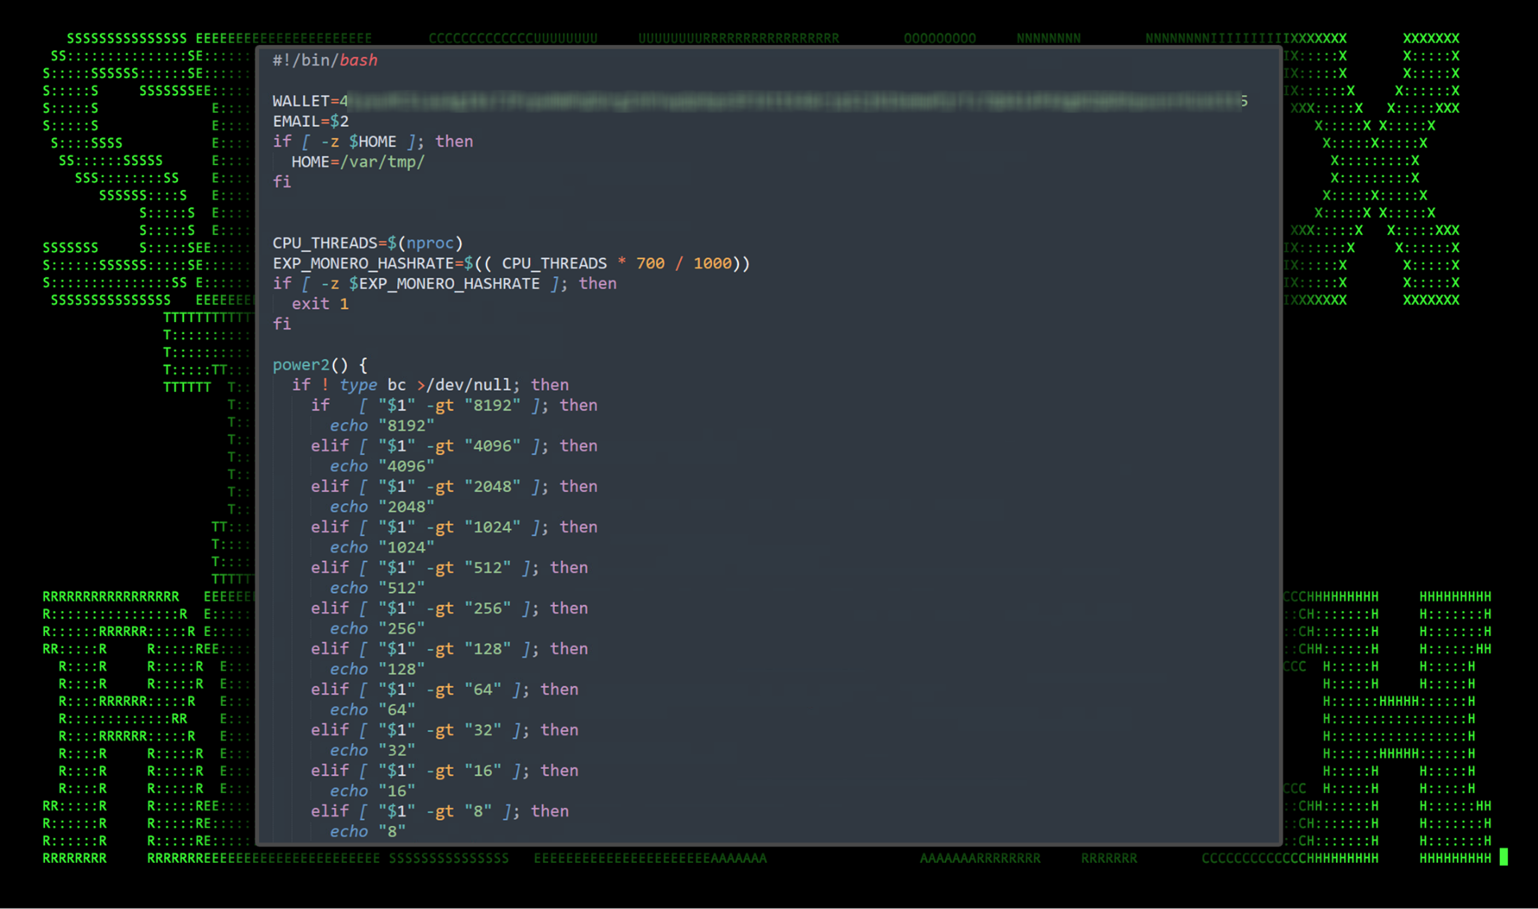This screenshot has height=909, width=1538.
Task: Click the nproc command
Action: click(431, 243)
